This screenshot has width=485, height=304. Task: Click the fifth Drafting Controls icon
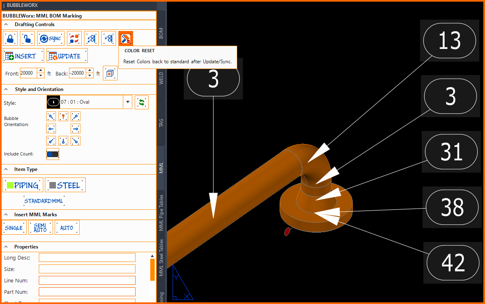click(x=91, y=39)
